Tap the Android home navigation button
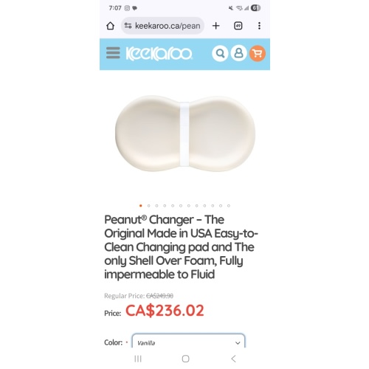The image size is (369, 369). [185, 359]
